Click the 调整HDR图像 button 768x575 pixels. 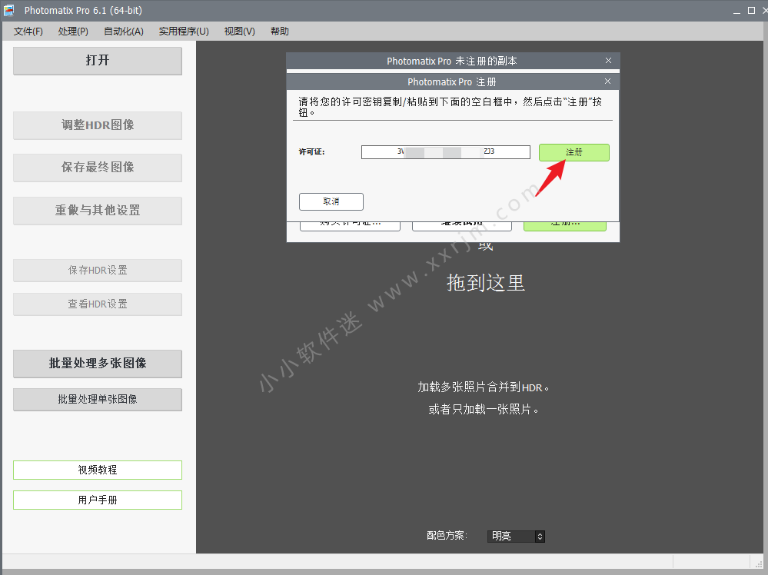(98, 125)
